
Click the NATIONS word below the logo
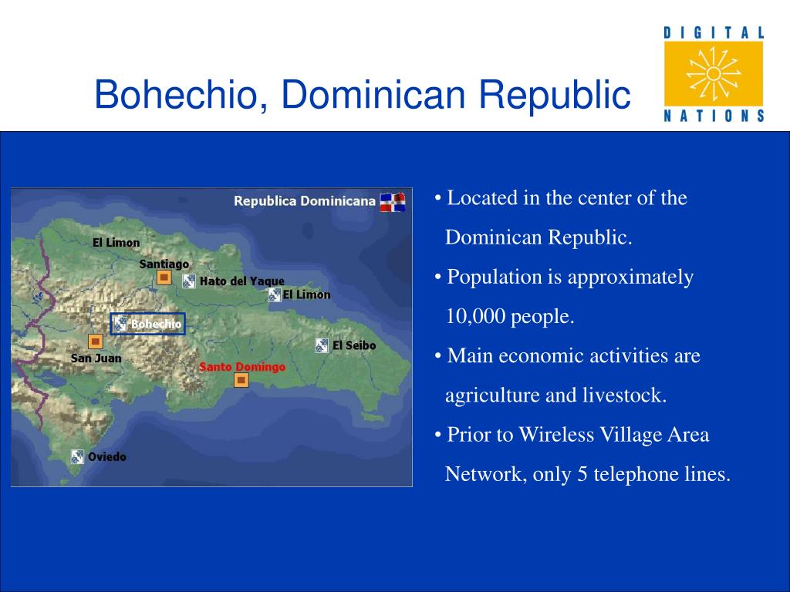714,116
